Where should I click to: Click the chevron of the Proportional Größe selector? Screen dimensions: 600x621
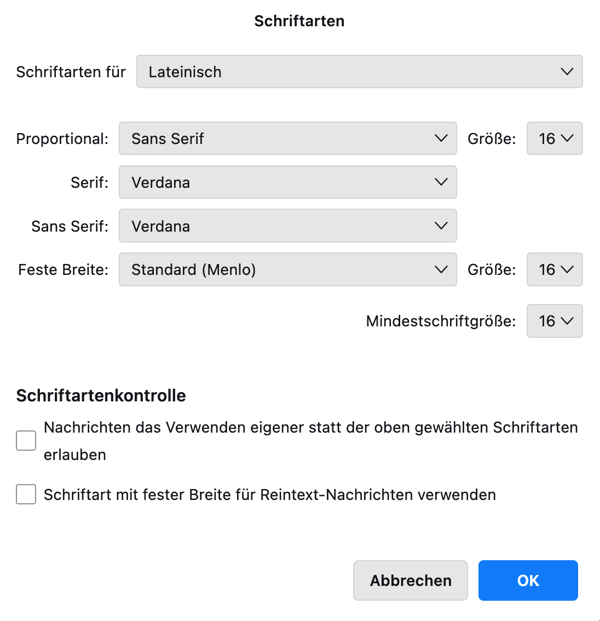(x=567, y=139)
